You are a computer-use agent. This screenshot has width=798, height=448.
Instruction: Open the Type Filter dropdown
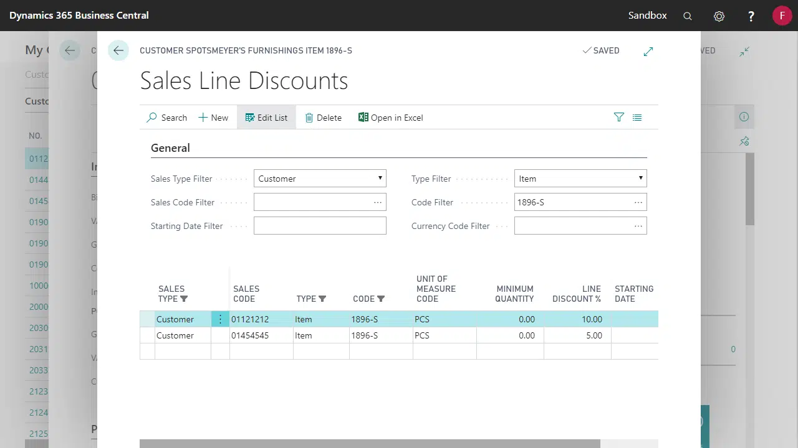click(x=580, y=179)
